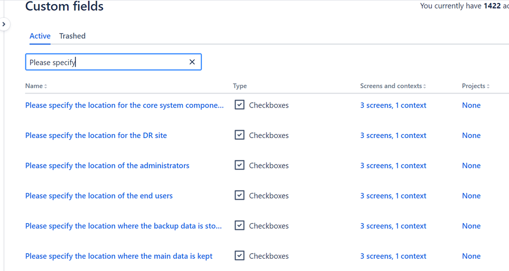Image resolution: width=509 pixels, height=271 pixels.
Task: Select the Active tab
Action: [x=40, y=36]
